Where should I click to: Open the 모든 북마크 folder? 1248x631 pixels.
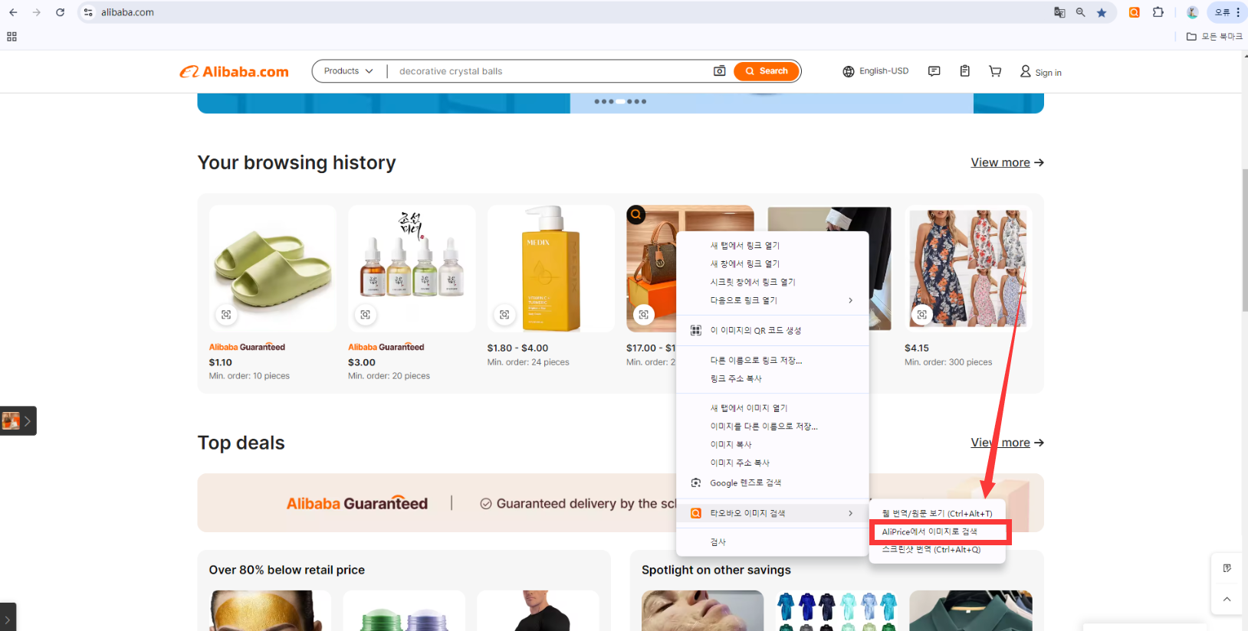pos(1214,37)
